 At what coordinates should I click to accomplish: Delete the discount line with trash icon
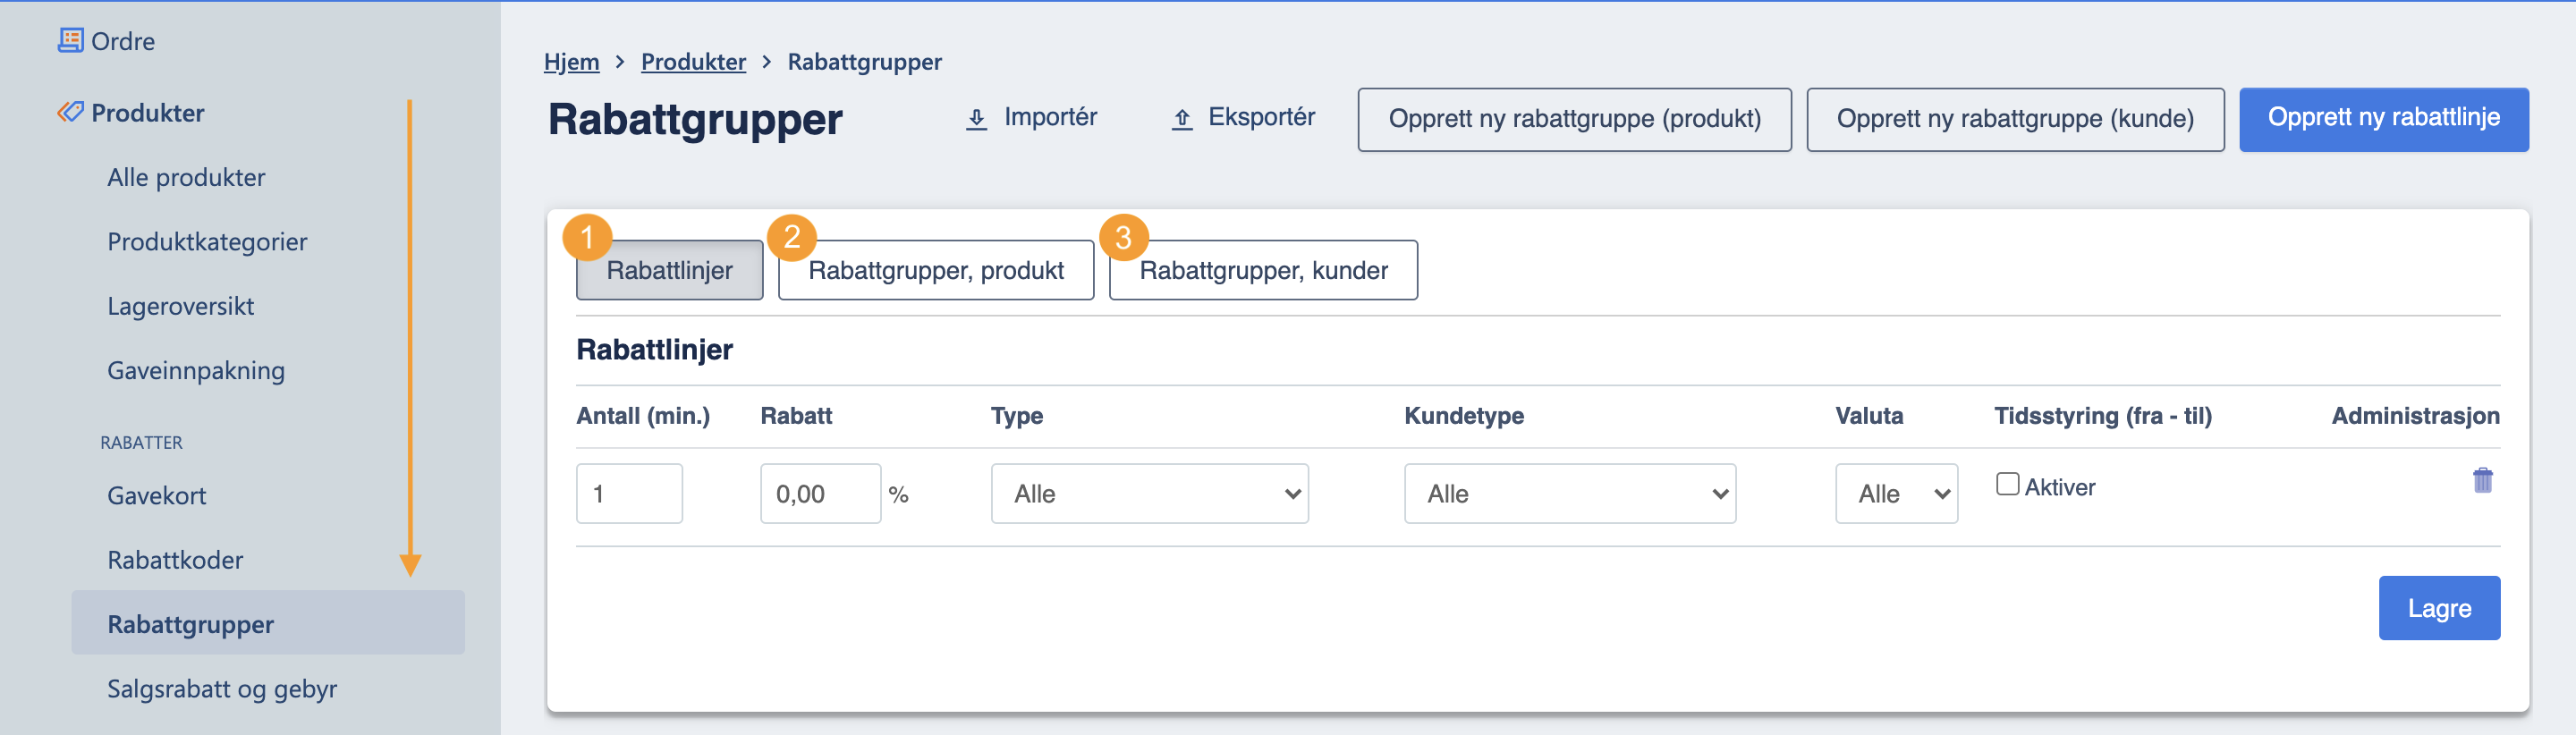coord(2482,480)
